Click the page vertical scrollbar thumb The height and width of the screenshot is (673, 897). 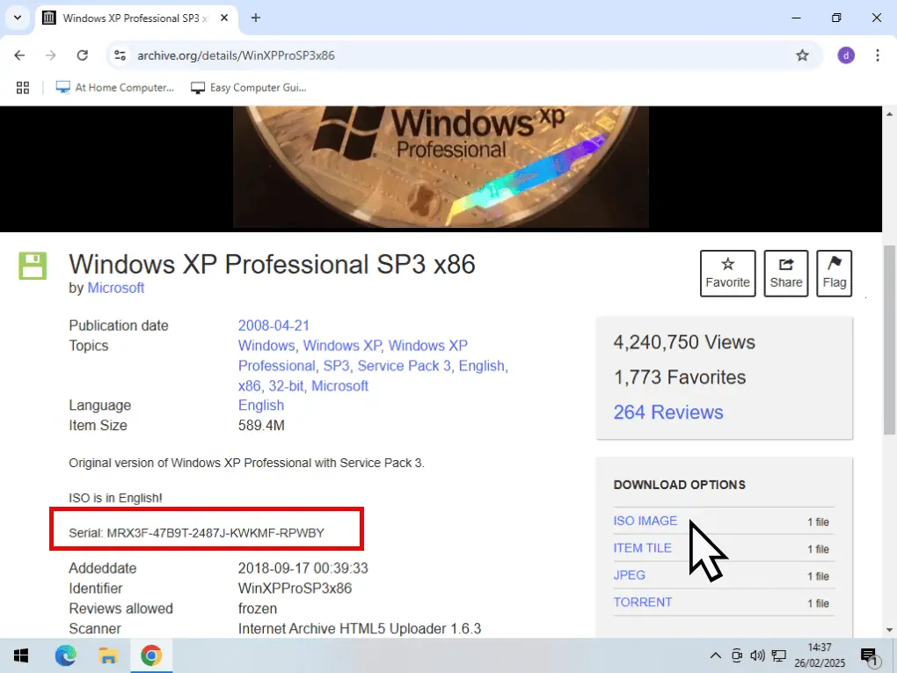click(x=889, y=340)
